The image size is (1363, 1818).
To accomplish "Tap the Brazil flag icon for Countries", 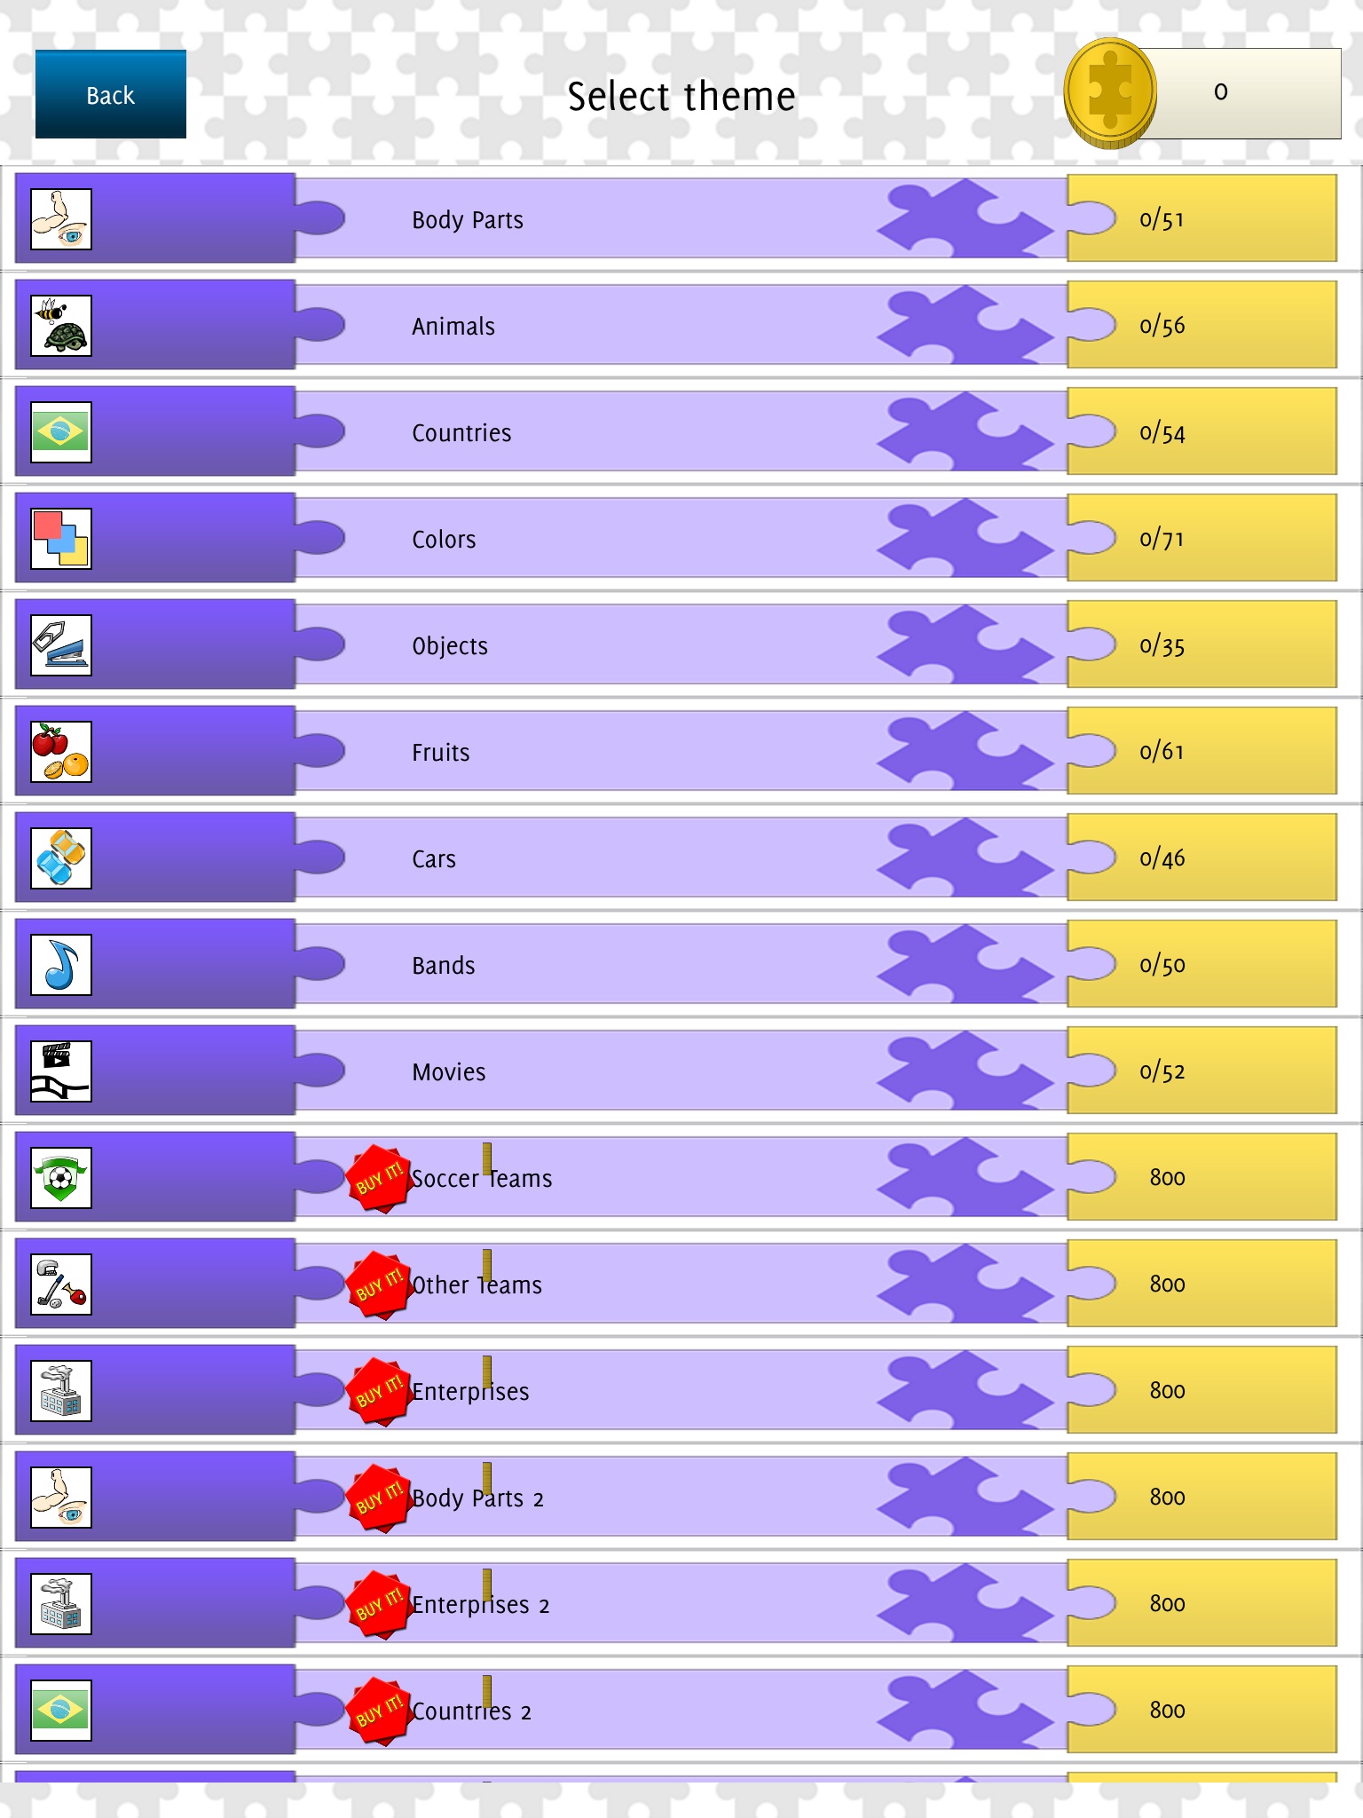I will click(x=61, y=432).
